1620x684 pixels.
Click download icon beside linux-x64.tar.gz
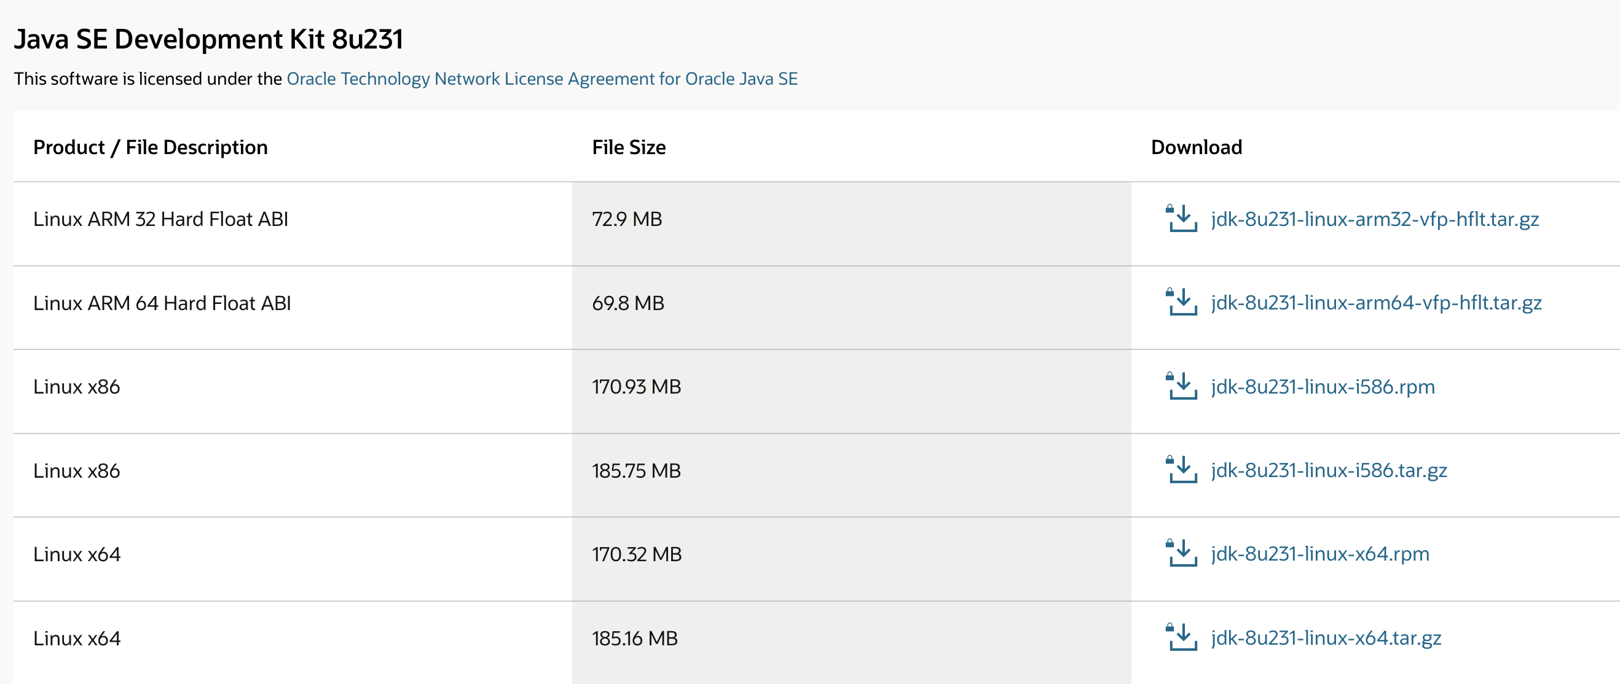[1182, 637]
